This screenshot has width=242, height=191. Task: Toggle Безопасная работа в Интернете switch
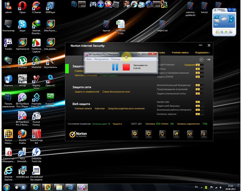coord(200,110)
